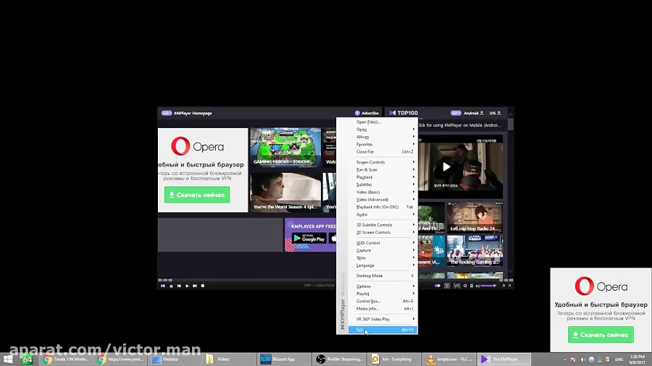Screen dimensions: 652x366
Task: Toggle the purple switch in control bar
Action: coord(437,286)
